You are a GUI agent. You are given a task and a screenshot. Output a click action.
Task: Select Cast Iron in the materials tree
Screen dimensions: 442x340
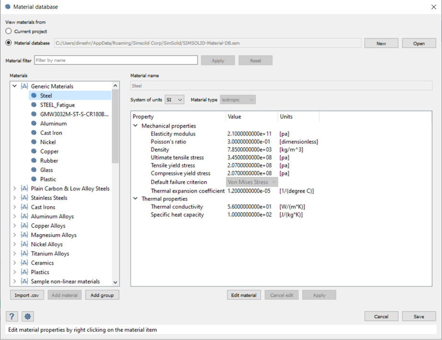tap(51, 133)
